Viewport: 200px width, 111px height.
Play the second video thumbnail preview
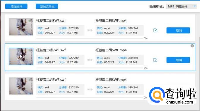21,57
